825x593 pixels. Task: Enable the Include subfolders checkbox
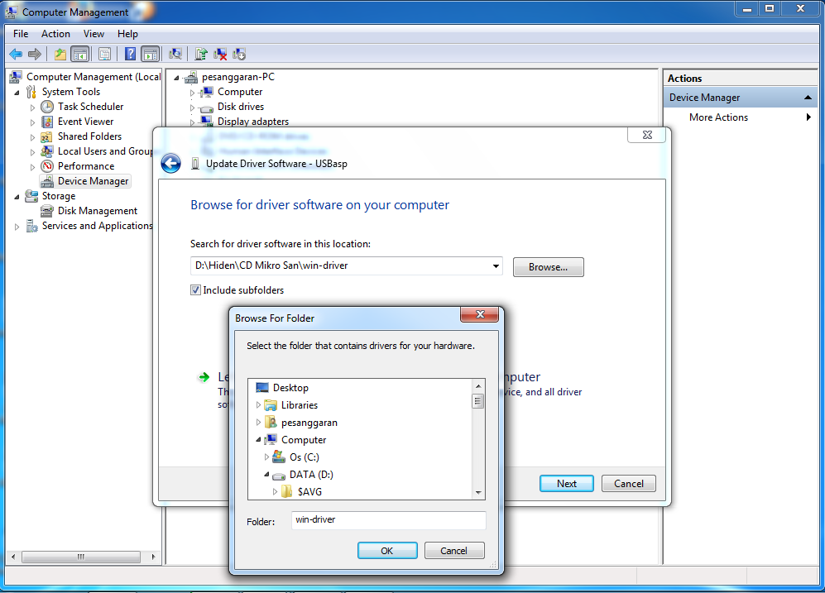(195, 290)
